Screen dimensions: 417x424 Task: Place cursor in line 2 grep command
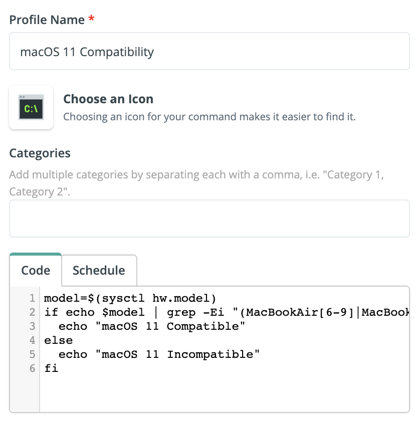click(x=227, y=312)
